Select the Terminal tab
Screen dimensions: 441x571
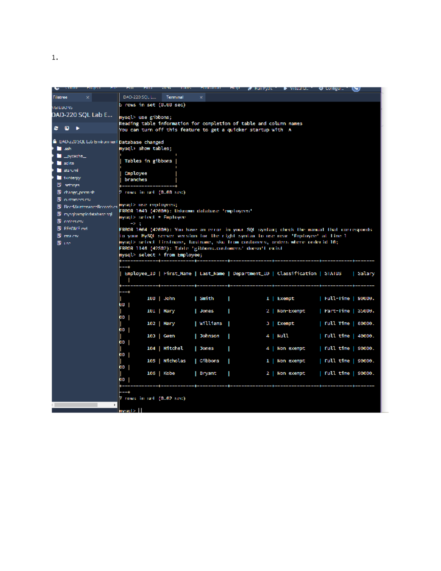tap(175, 97)
